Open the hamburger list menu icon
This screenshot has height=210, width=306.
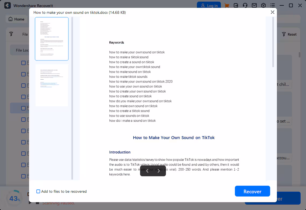tap(273, 5)
